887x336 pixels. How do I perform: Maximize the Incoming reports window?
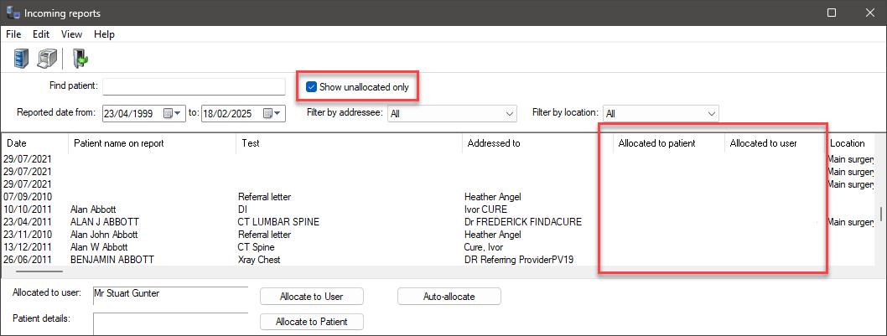(832, 13)
